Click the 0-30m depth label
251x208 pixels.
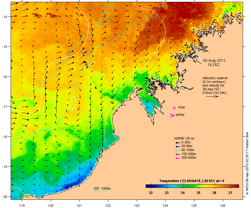point(186,142)
